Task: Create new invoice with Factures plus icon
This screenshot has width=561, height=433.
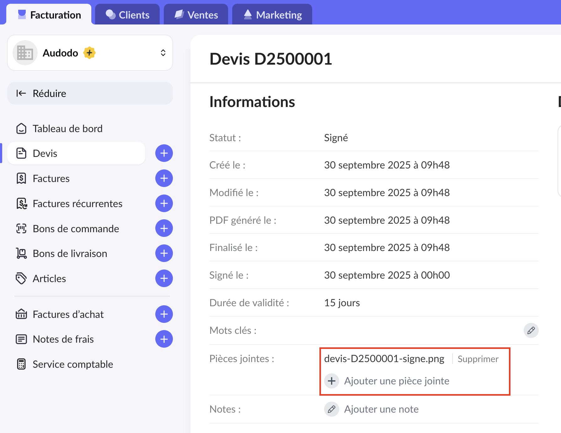Action: click(164, 178)
